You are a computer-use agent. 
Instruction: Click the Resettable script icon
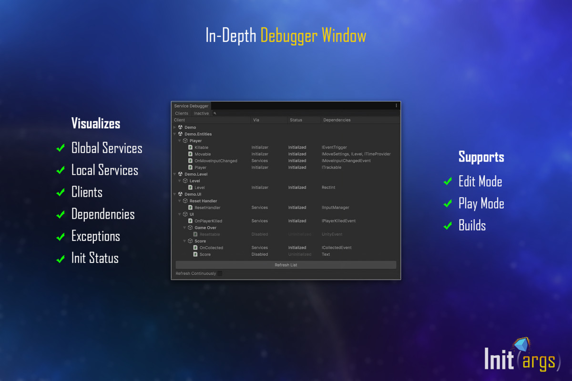tap(195, 234)
